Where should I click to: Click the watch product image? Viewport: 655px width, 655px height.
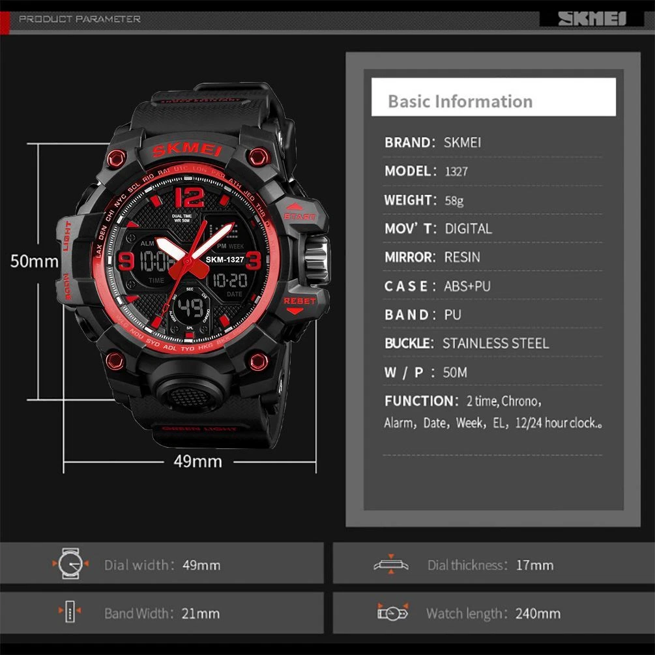(x=192, y=265)
